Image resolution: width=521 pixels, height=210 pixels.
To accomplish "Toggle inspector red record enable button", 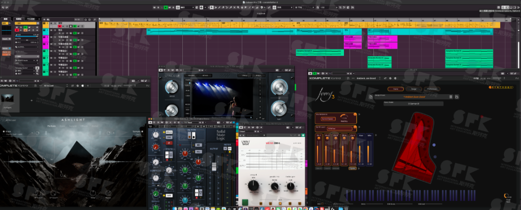I will 17,30.
